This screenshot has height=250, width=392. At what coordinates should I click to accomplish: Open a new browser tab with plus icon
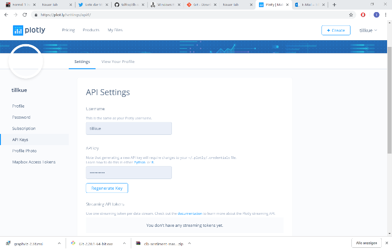point(334,4)
